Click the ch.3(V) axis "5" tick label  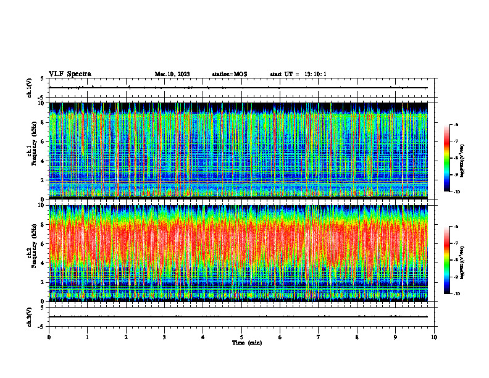(43, 308)
